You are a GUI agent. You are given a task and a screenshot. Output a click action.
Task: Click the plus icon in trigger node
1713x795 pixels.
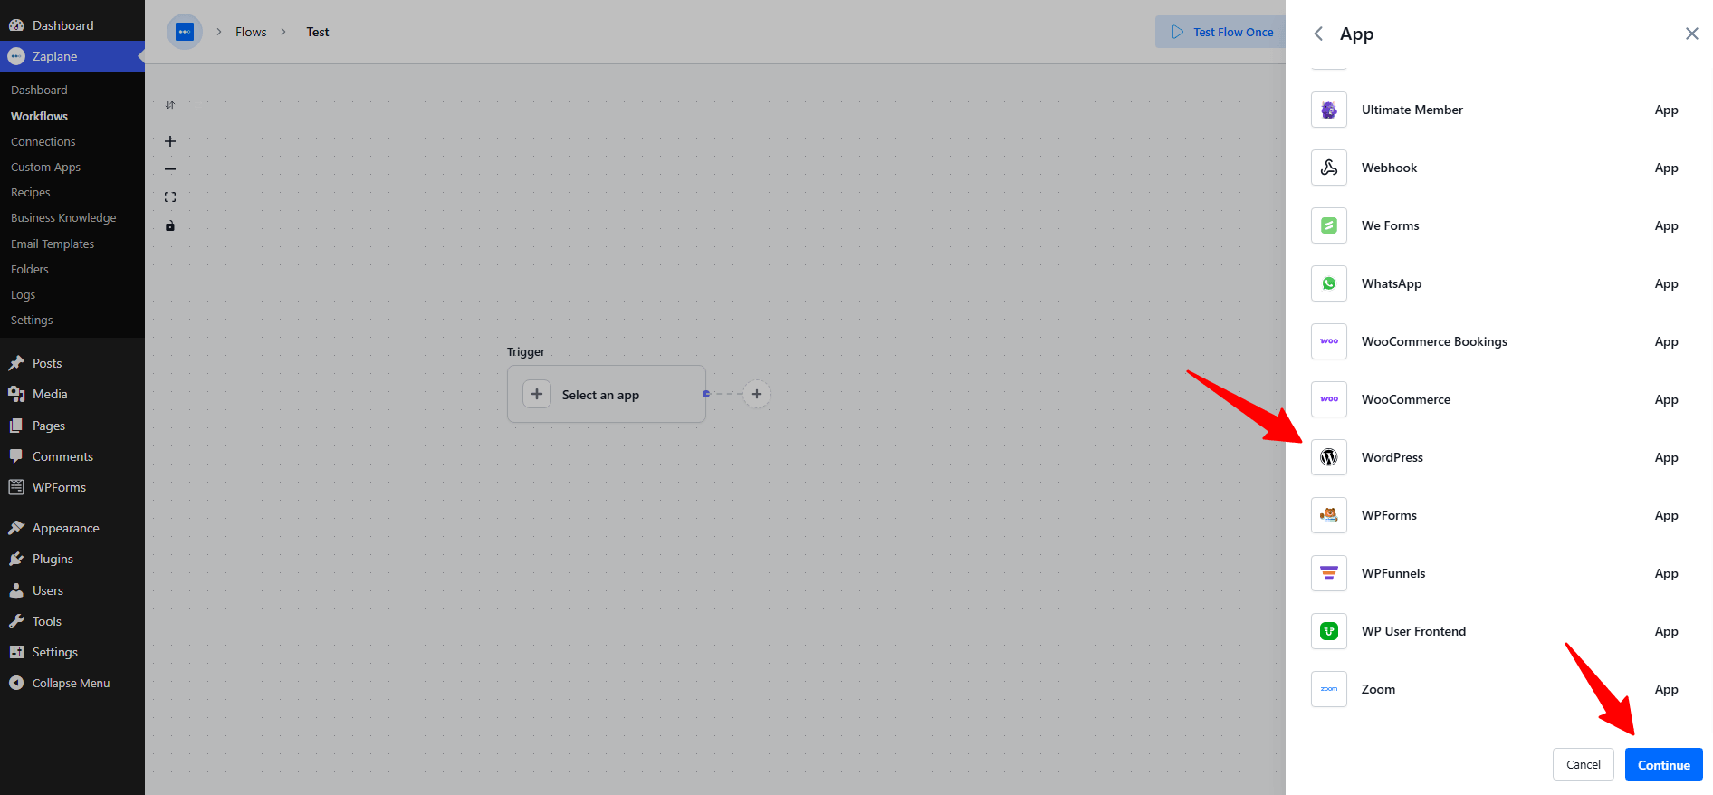537,394
